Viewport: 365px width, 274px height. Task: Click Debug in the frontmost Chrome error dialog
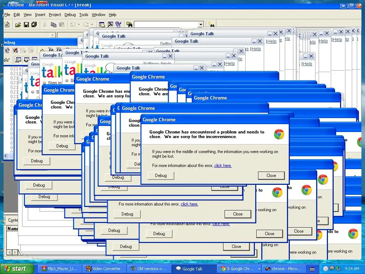(x=161, y=176)
